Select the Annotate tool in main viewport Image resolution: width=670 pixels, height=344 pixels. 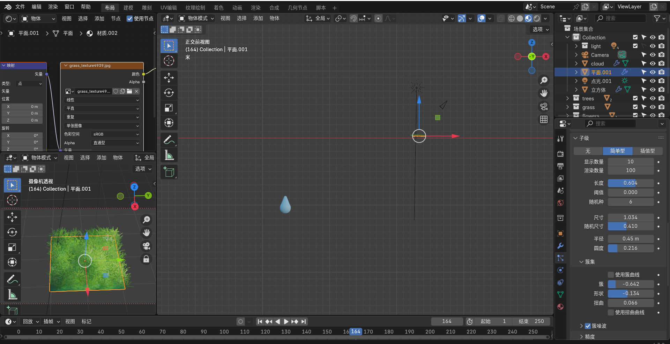click(x=169, y=140)
